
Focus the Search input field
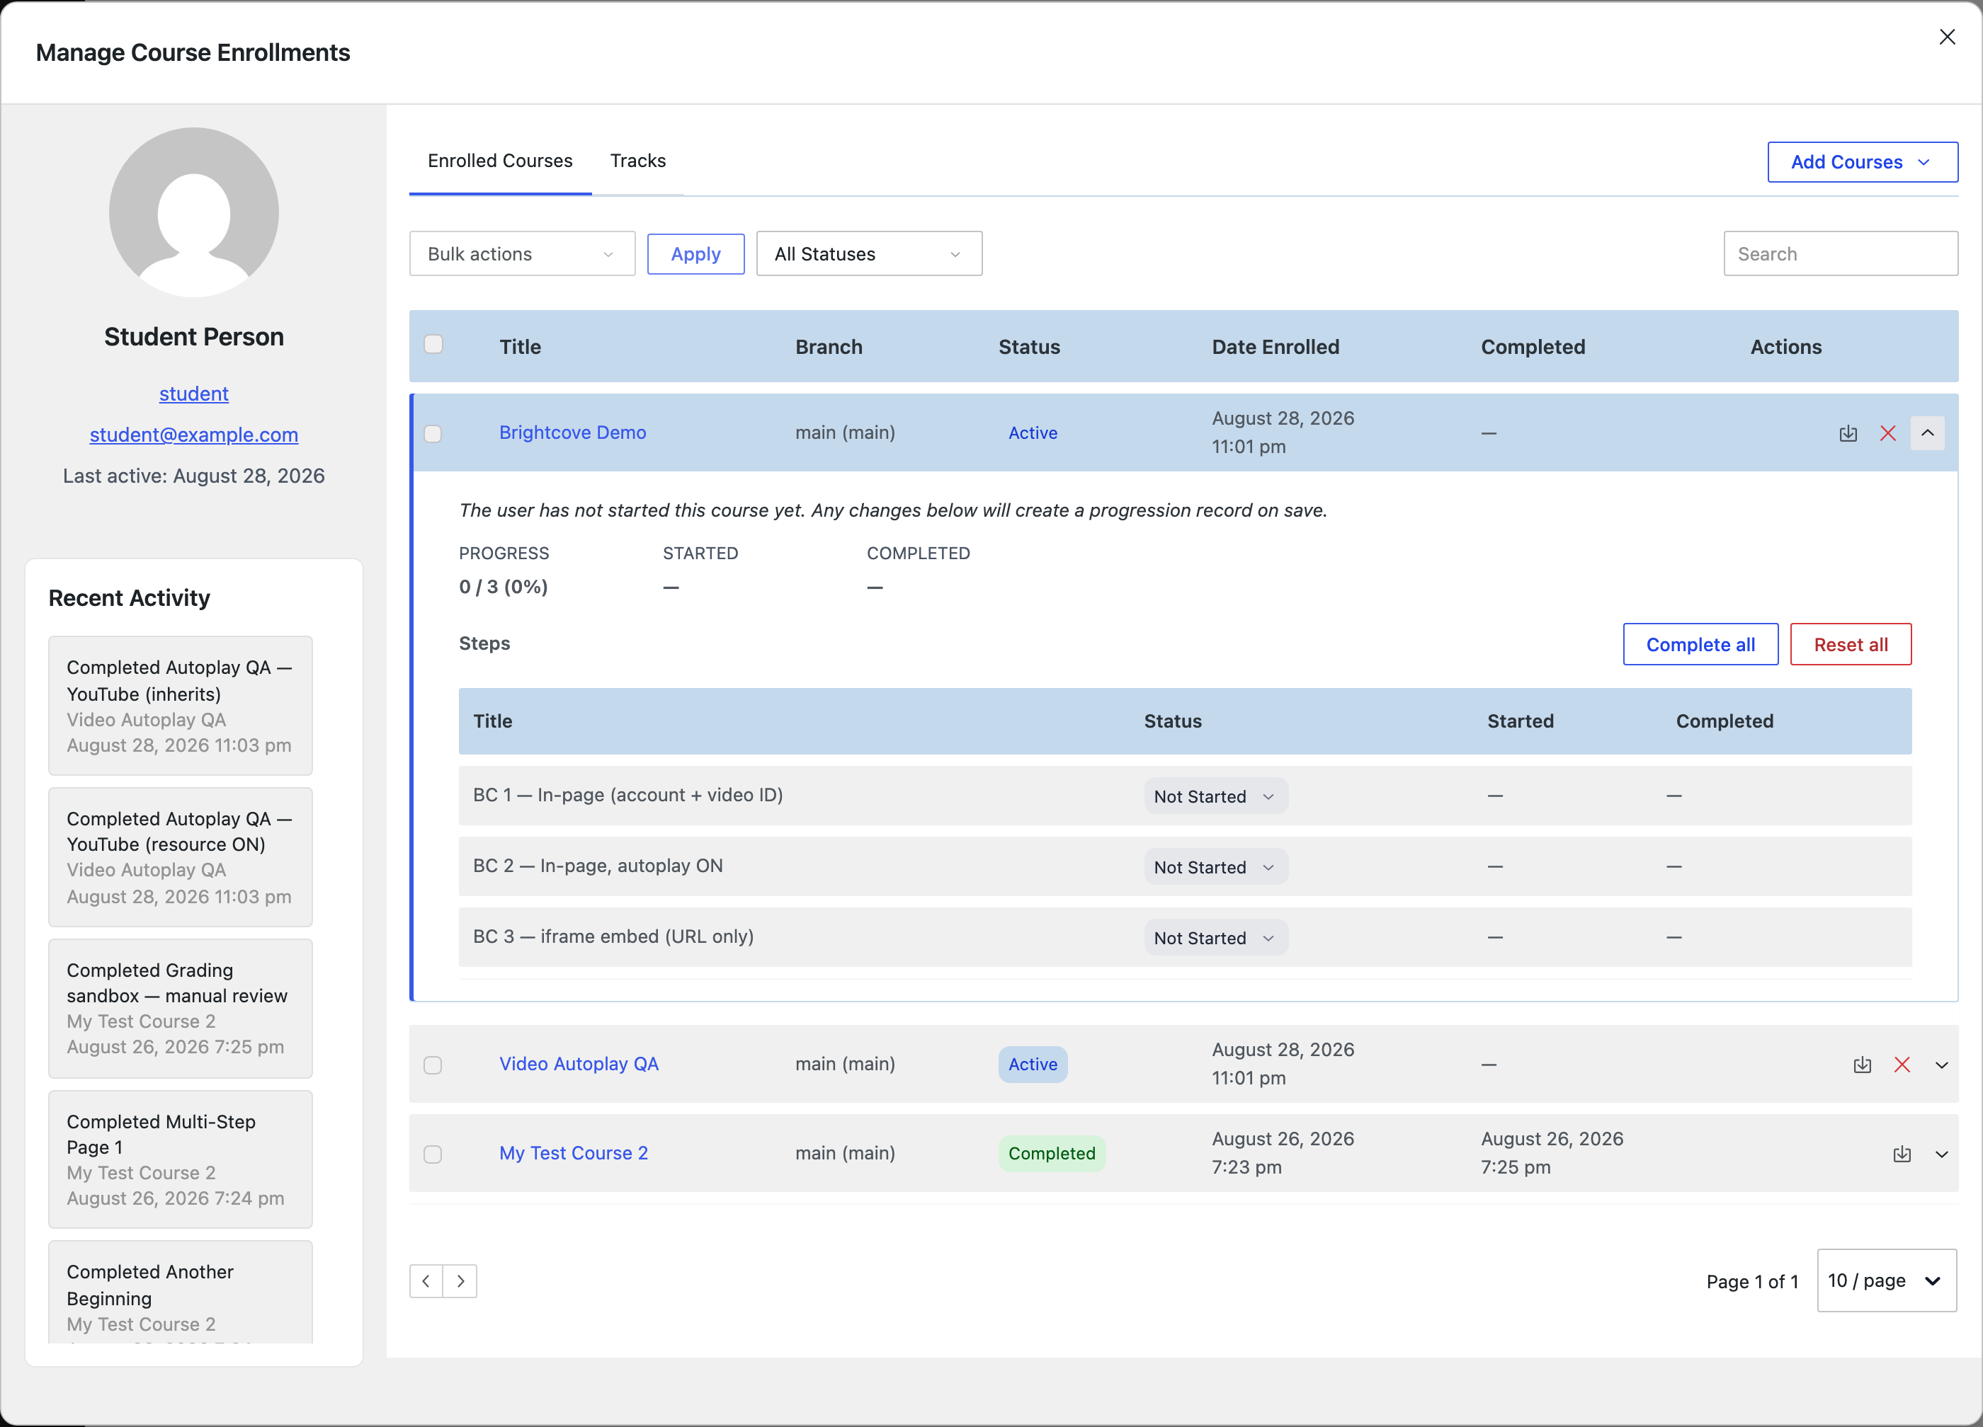click(x=1841, y=253)
